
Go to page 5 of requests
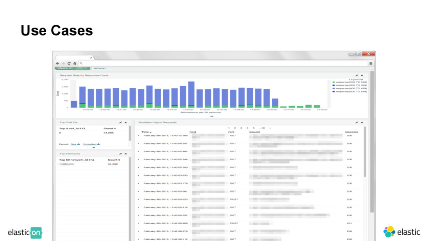[x=254, y=128]
